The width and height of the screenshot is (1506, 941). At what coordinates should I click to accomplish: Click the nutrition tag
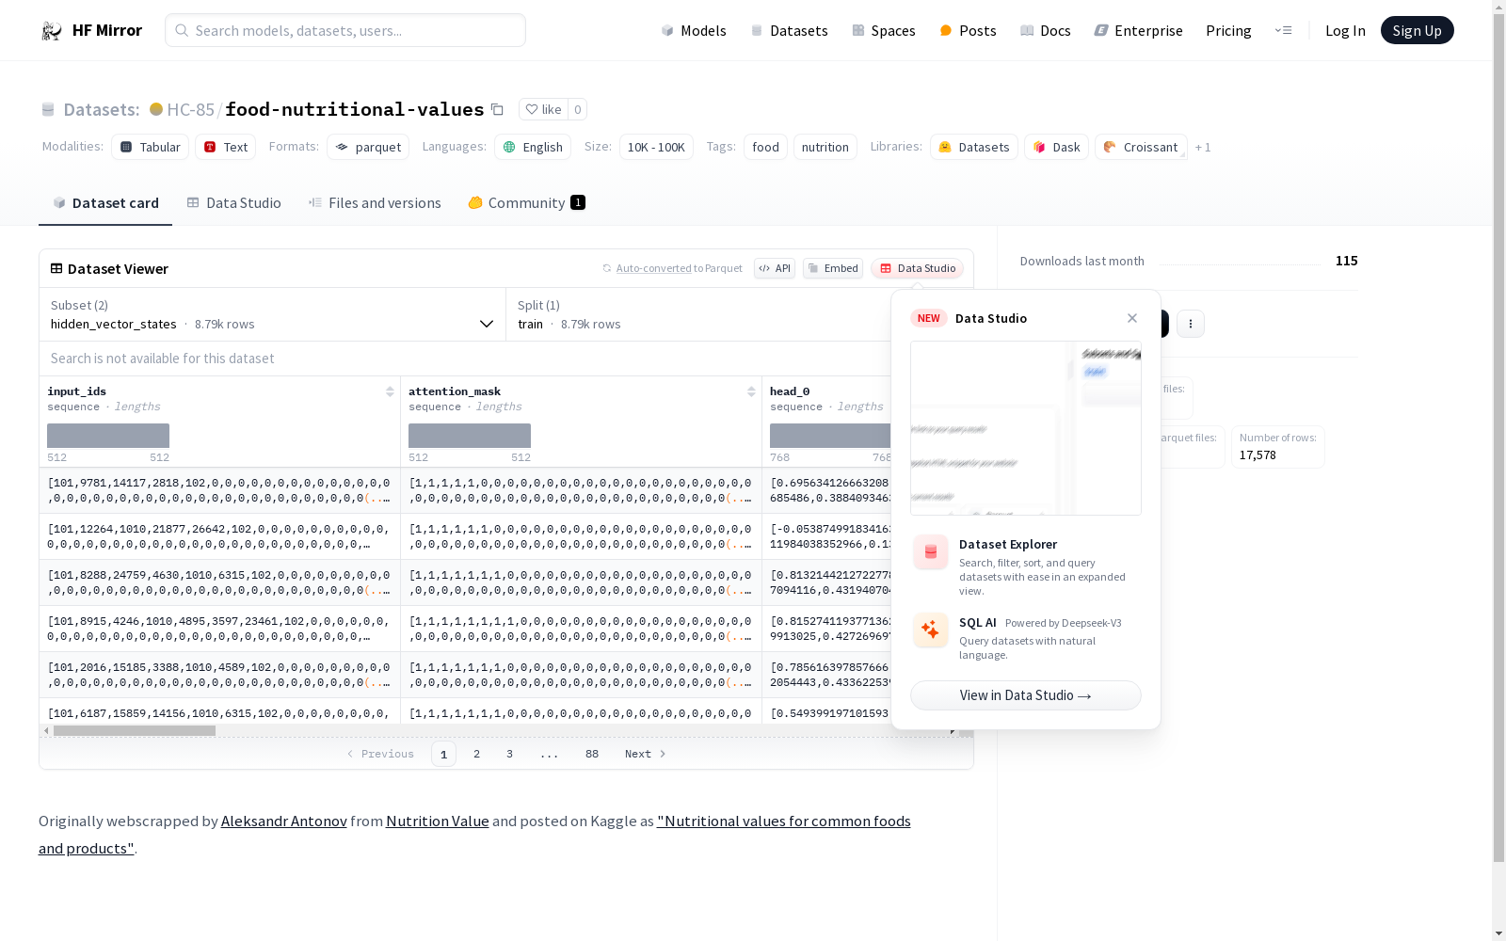pyautogui.click(x=825, y=147)
